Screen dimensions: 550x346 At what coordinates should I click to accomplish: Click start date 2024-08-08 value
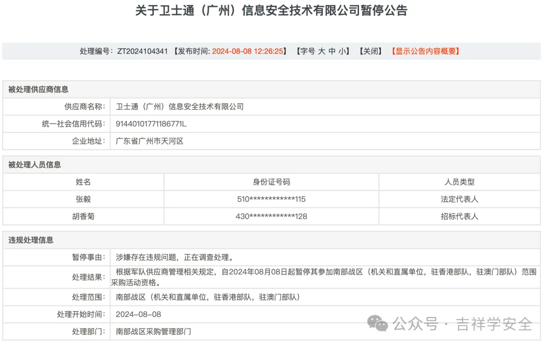tap(138, 314)
